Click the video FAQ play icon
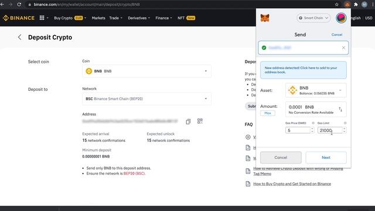This screenshot has width=375, height=211. click(x=248, y=137)
